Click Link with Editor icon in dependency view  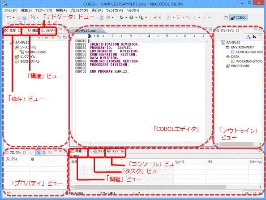52,37
